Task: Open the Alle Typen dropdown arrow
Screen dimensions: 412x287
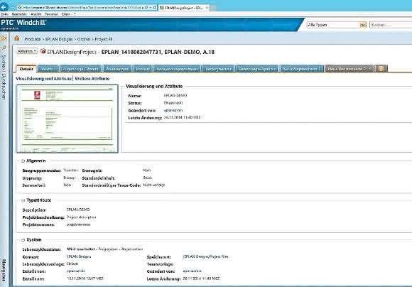Action: pos(363,25)
